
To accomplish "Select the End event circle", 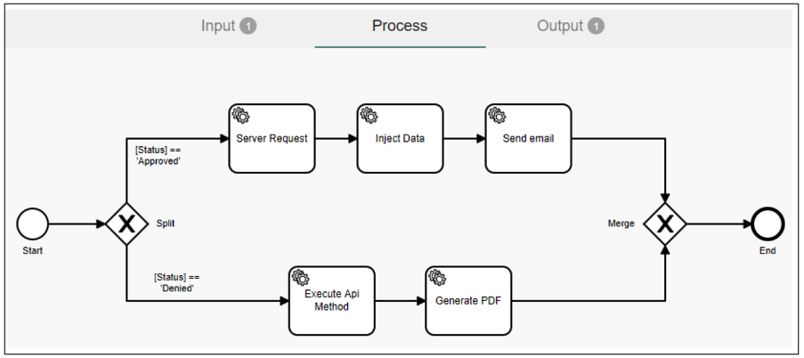I will click(767, 224).
